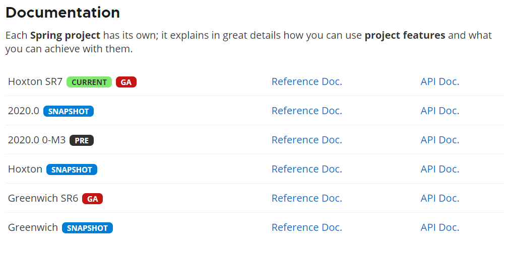The image size is (508, 256).
Task: Click the SNAPSHOT badge next to Hoxton
Action: pos(72,169)
